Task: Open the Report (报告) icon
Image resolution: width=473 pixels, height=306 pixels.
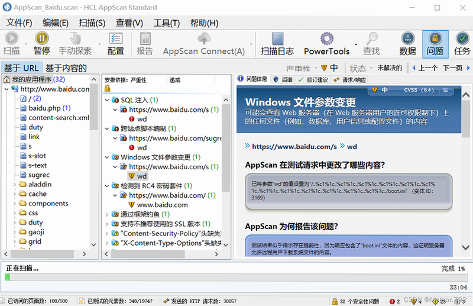Action: [x=145, y=38]
